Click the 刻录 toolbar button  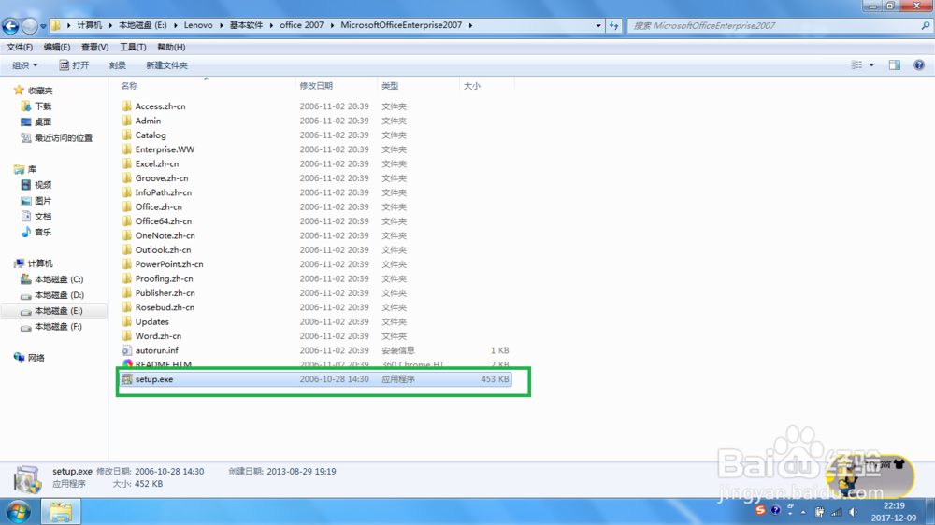tap(118, 65)
